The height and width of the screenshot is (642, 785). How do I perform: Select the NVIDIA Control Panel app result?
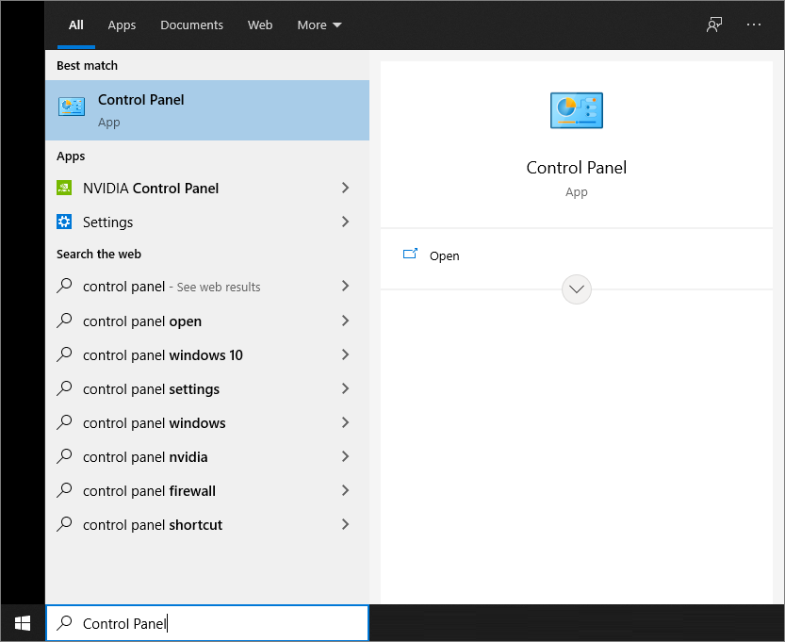(x=207, y=188)
